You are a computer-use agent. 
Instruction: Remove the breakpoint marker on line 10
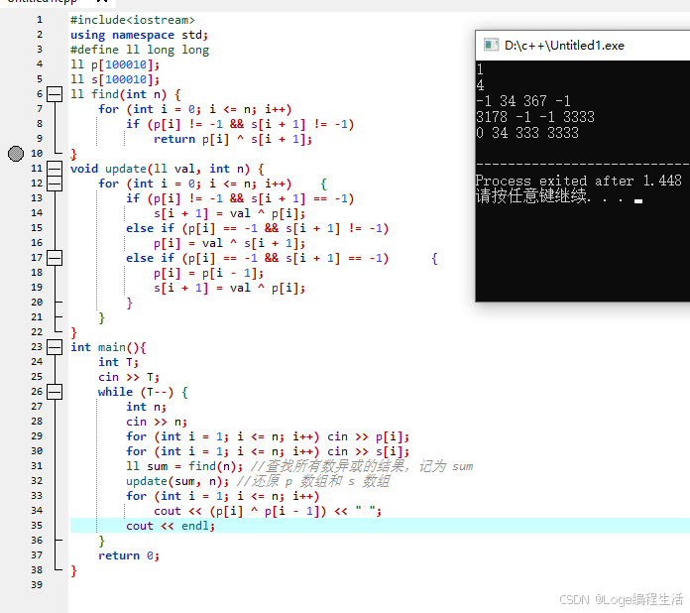[x=16, y=153]
